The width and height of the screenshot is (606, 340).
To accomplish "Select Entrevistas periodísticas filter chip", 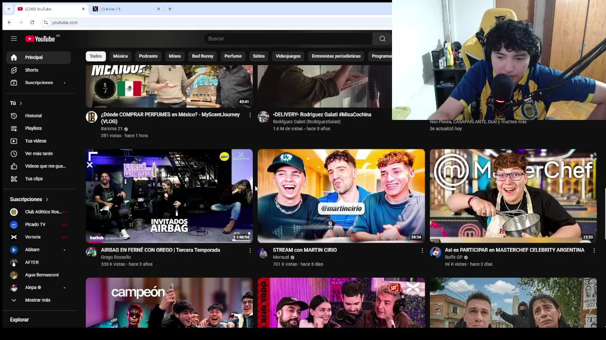I will [x=336, y=56].
